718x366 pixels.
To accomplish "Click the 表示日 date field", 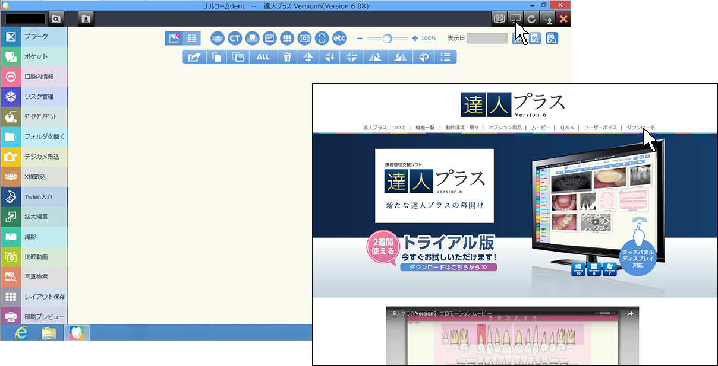I will tap(487, 38).
